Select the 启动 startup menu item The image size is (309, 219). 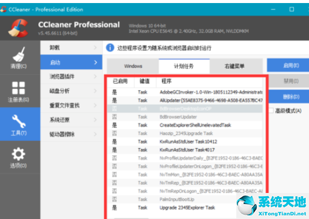coord(71,62)
